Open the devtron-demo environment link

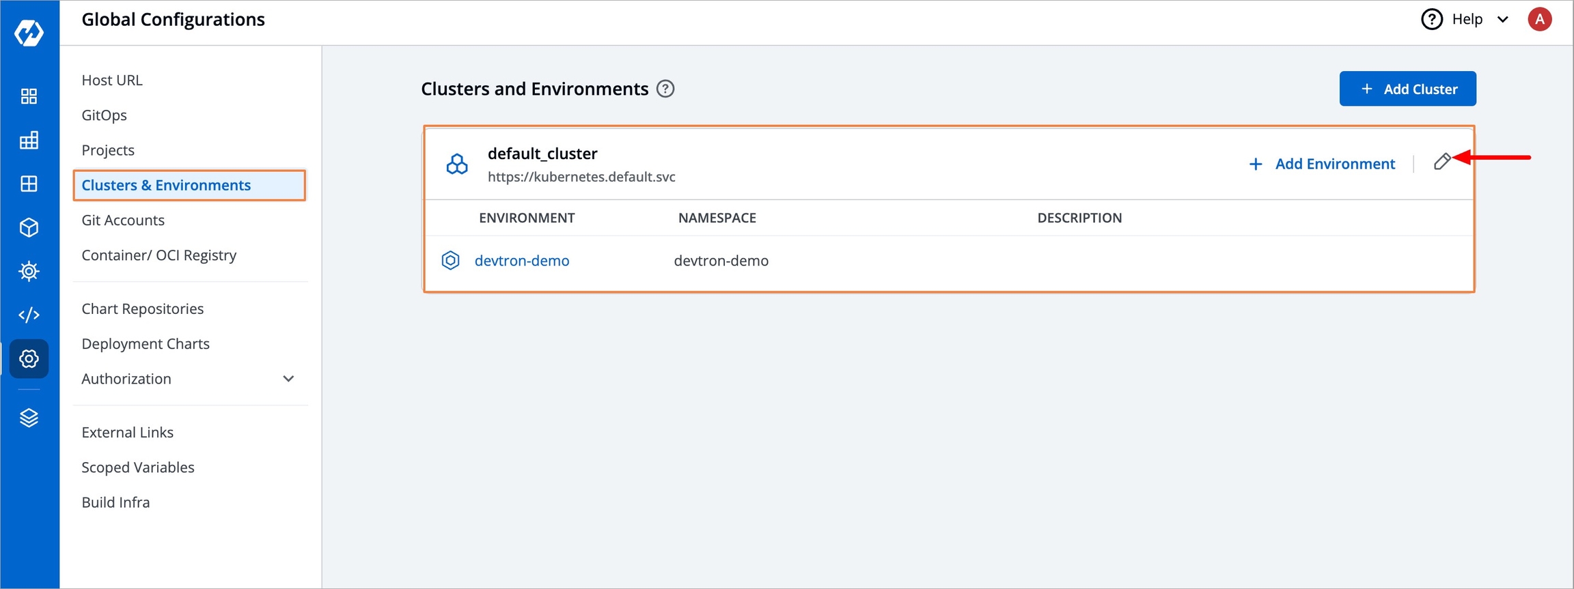point(521,261)
